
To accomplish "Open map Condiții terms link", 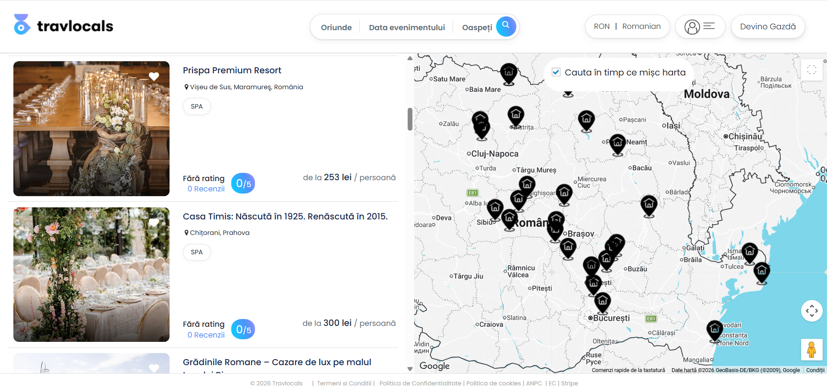I will [x=815, y=370].
